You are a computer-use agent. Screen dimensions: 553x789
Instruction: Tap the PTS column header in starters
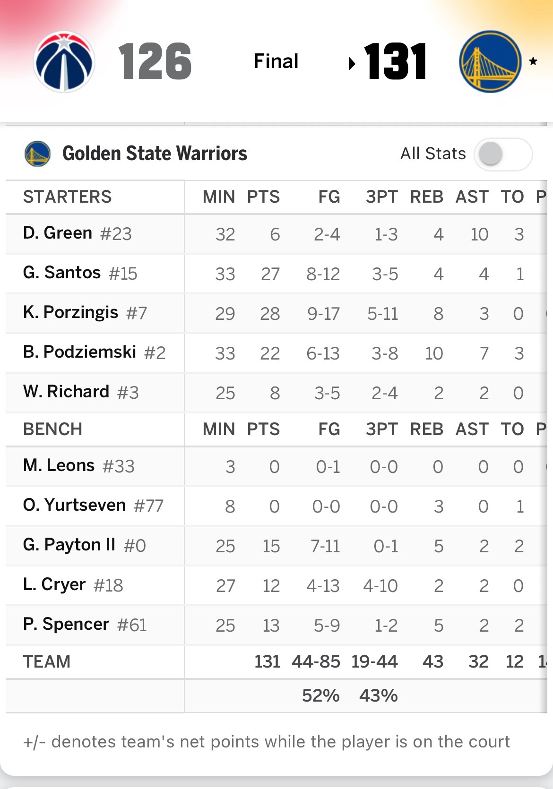click(263, 197)
